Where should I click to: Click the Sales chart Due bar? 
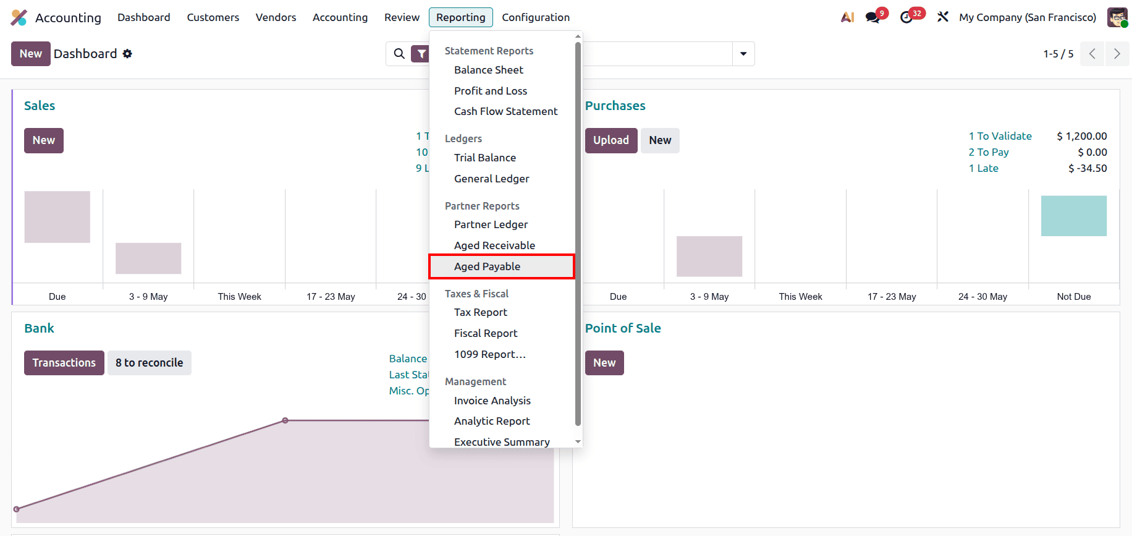[x=57, y=217]
